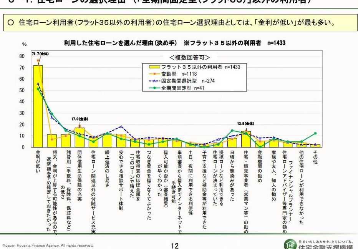The width and height of the screenshot is (358, 249).
Task: Click the JHF logo in the bottom right corner
Action: tap(289, 244)
